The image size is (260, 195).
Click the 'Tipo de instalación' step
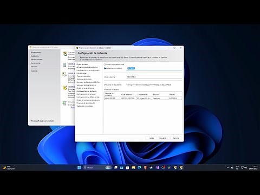[83, 76]
